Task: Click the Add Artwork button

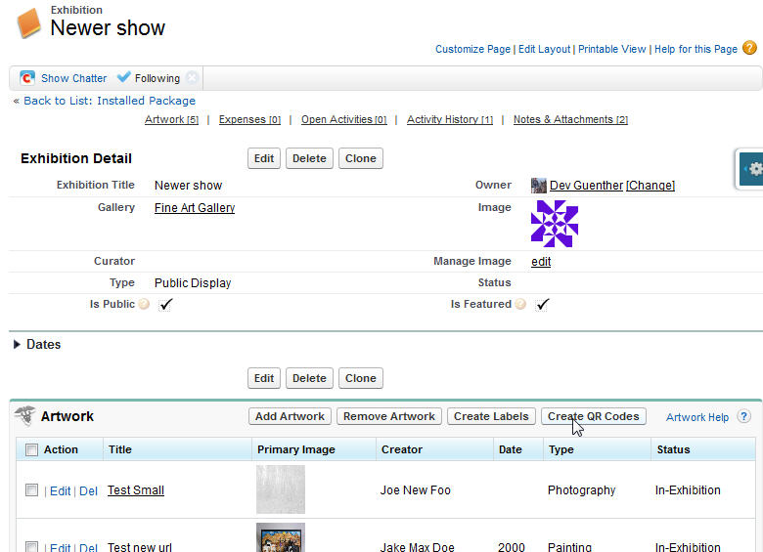Action: click(290, 416)
